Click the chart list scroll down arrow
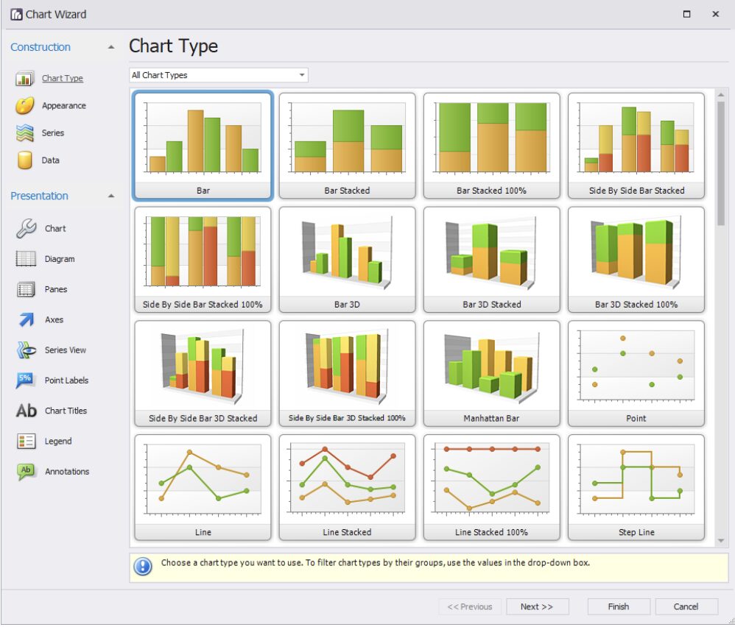735x627 pixels. pyautogui.click(x=721, y=541)
